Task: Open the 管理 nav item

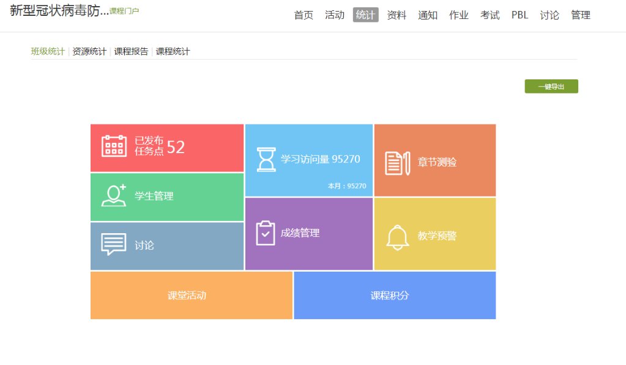Action: click(581, 15)
